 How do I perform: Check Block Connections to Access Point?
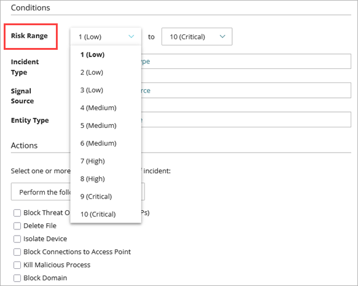[17, 252]
